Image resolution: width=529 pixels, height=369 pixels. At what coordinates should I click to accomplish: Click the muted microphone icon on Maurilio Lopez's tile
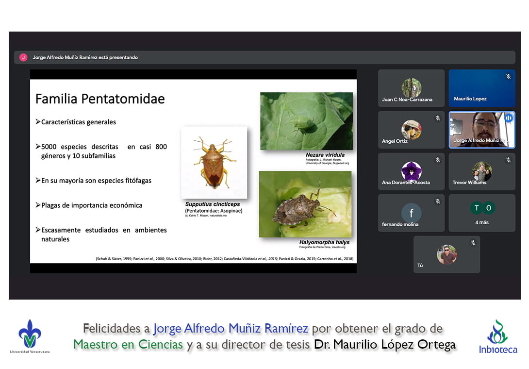508,77
